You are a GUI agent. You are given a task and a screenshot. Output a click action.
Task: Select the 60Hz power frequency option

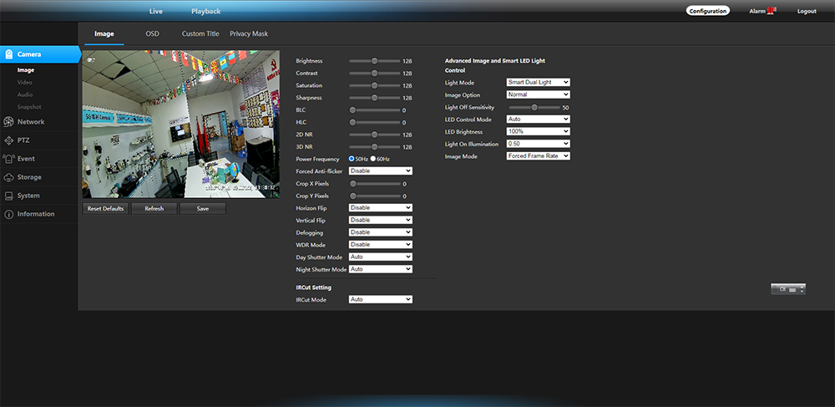pyautogui.click(x=373, y=159)
